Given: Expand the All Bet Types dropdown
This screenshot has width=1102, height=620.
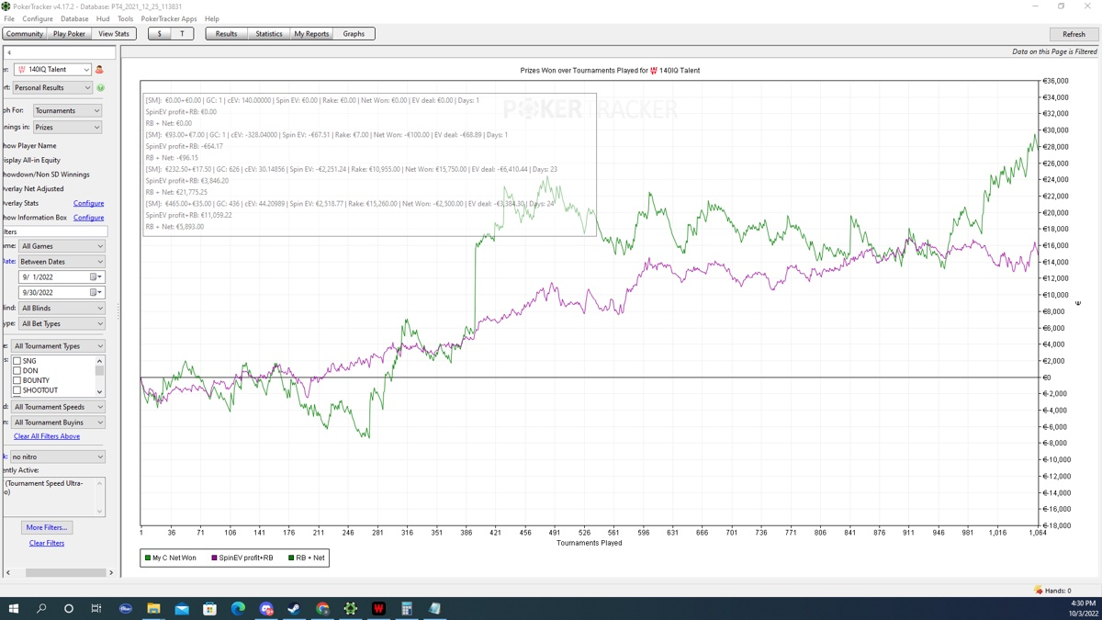Looking at the screenshot, I should coord(62,323).
